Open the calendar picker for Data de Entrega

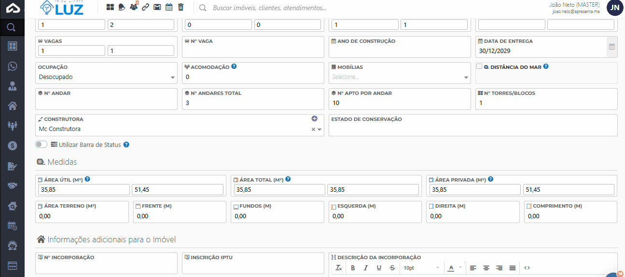pyautogui.click(x=611, y=47)
